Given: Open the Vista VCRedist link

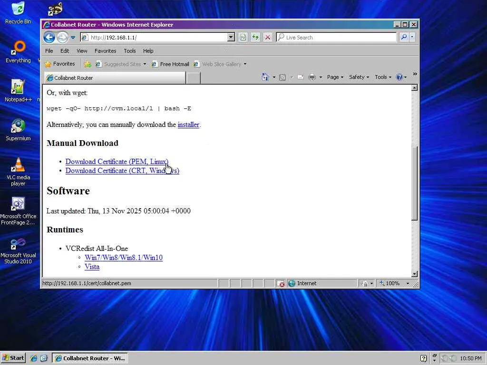Looking at the screenshot, I should pyautogui.click(x=92, y=267).
